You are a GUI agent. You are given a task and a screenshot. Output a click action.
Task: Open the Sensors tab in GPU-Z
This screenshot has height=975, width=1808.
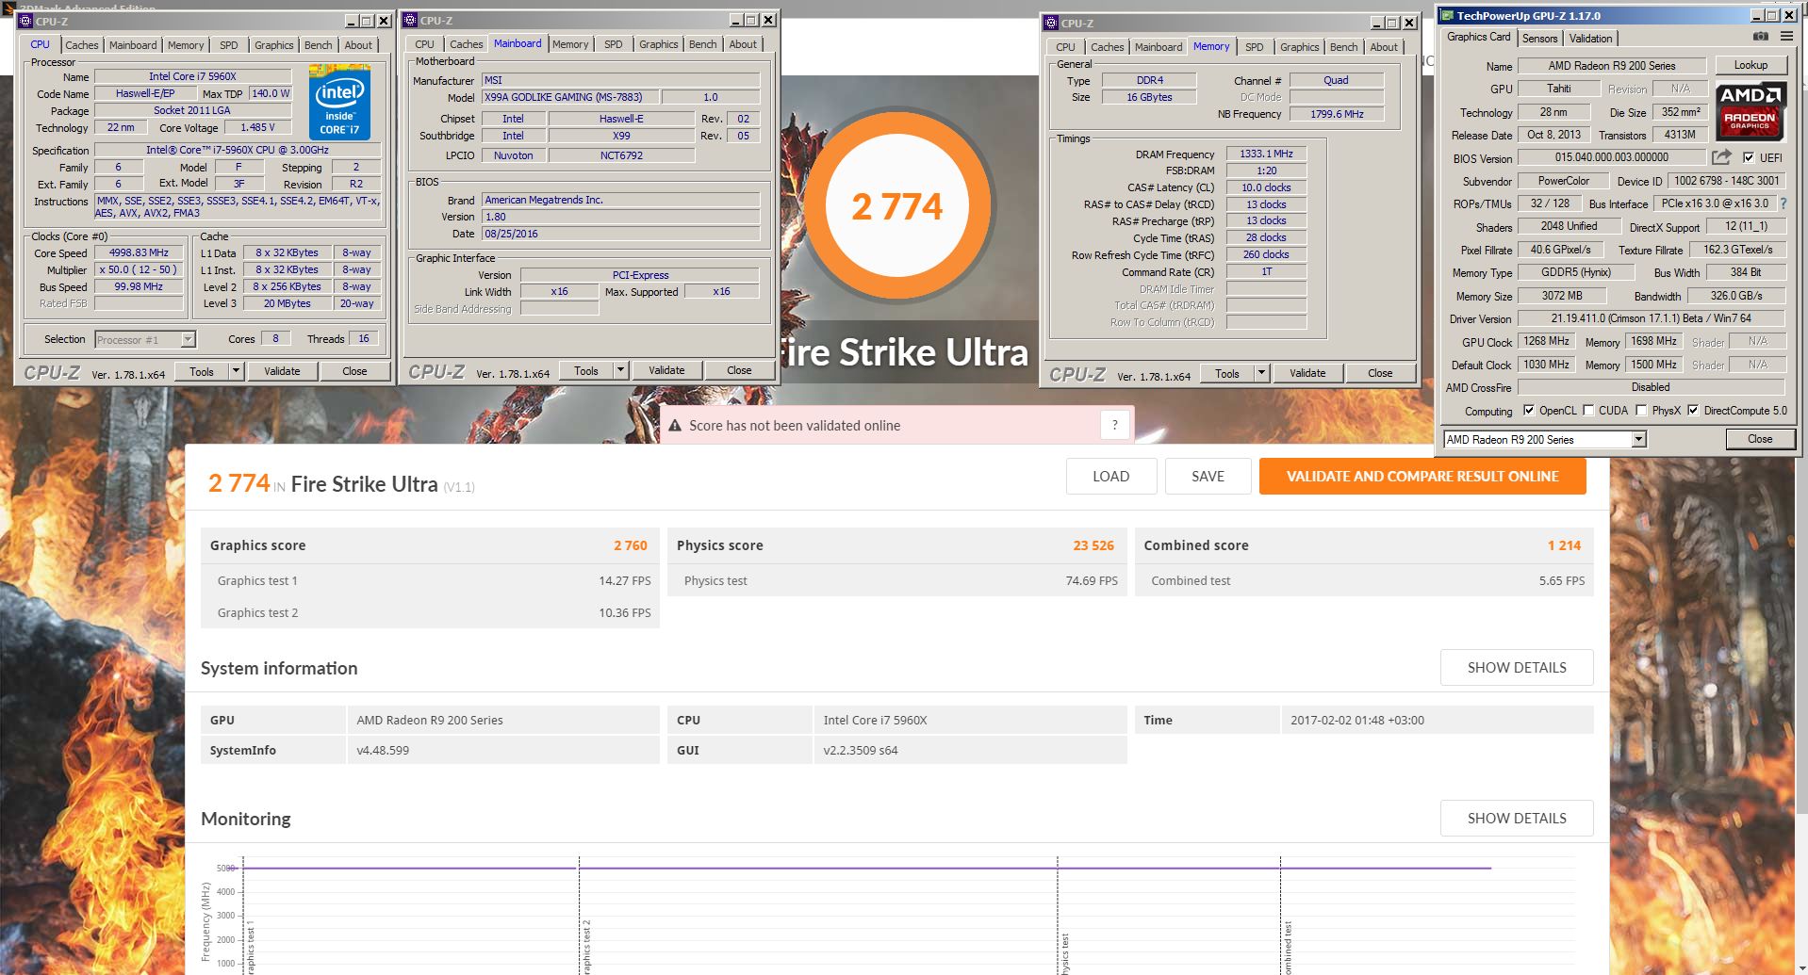1539,39
